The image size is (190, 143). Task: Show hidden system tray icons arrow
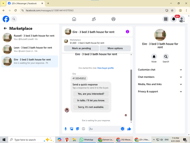(x=154, y=140)
